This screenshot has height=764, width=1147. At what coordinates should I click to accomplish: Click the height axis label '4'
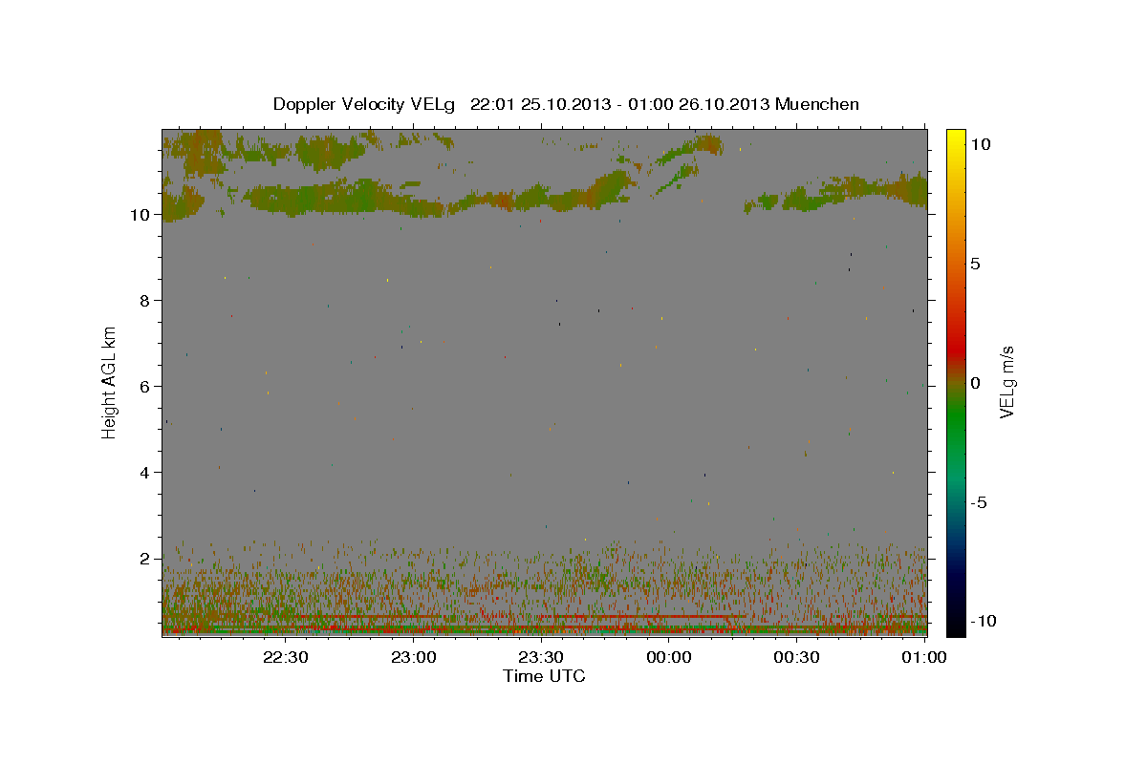coord(145,473)
